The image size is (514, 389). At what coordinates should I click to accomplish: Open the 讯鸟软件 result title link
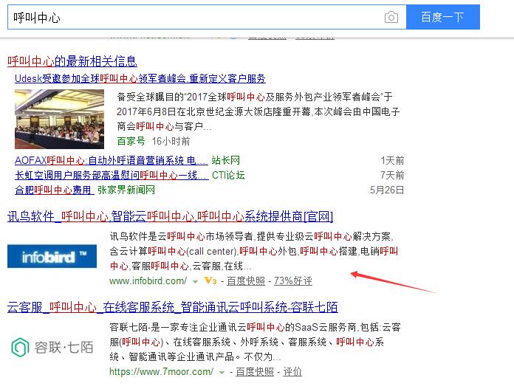[170, 216]
